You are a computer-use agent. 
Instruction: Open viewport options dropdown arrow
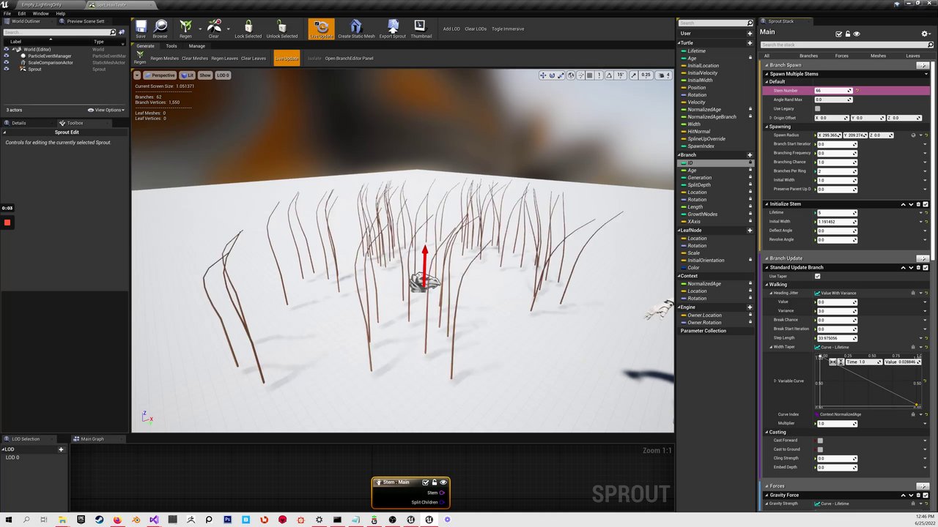[x=138, y=75]
